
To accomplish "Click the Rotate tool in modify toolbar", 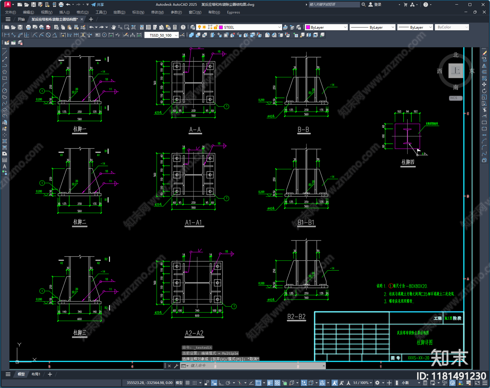I will click(484, 91).
